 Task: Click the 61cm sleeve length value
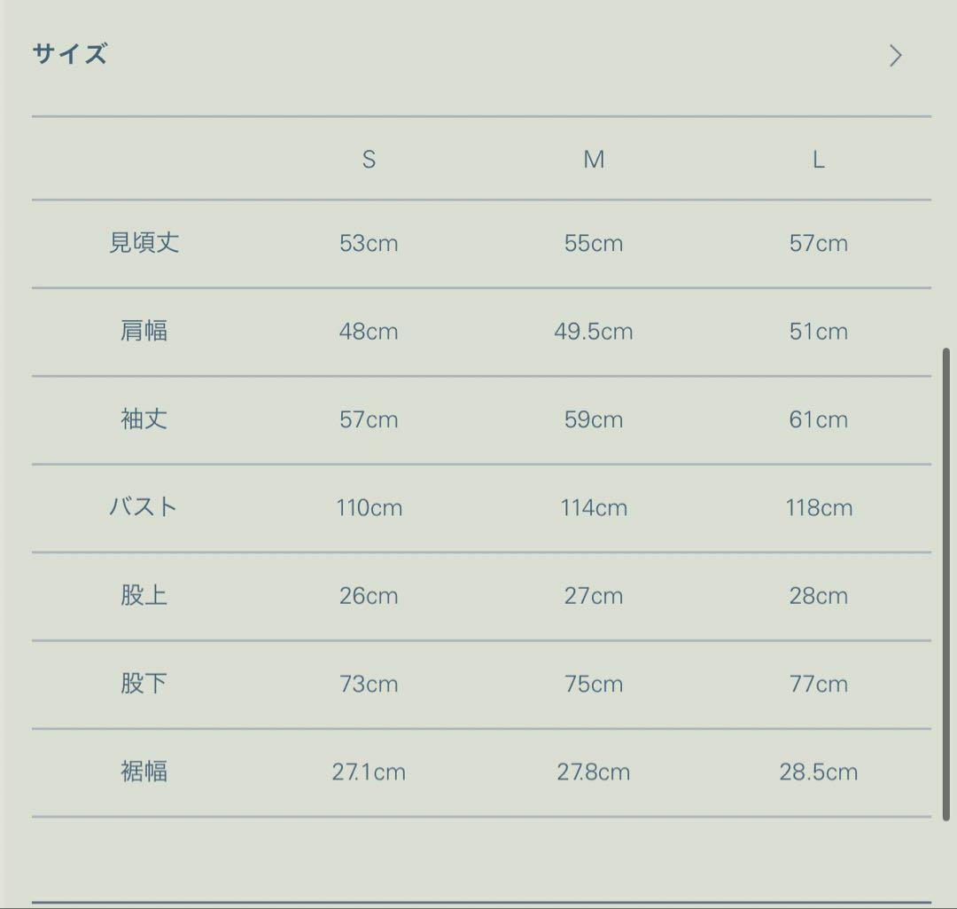pyautogui.click(x=818, y=419)
